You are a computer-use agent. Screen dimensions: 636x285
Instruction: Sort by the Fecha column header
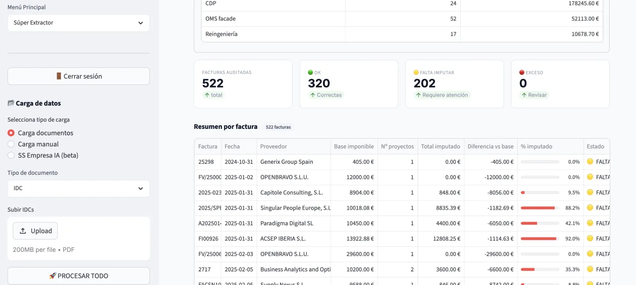pos(238,147)
